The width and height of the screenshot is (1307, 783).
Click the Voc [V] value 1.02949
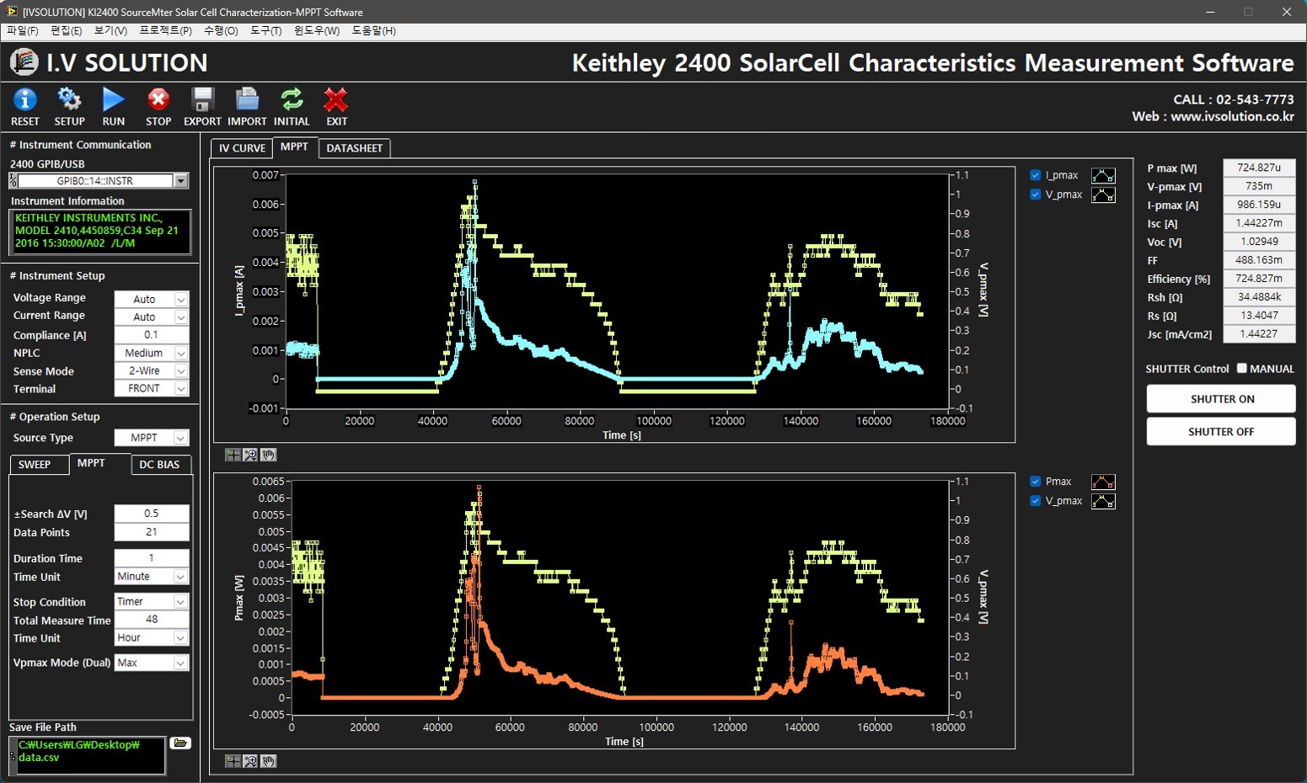click(1259, 242)
